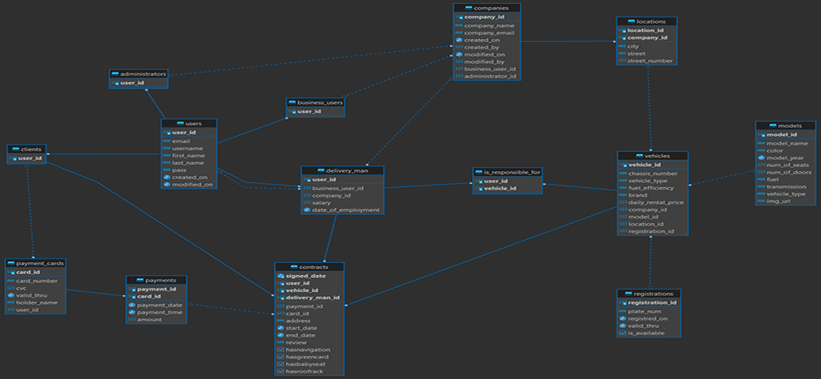Select the plate_num column in registrations
Image resolution: width=821 pixels, height=379 pixels.
point(644,311)
